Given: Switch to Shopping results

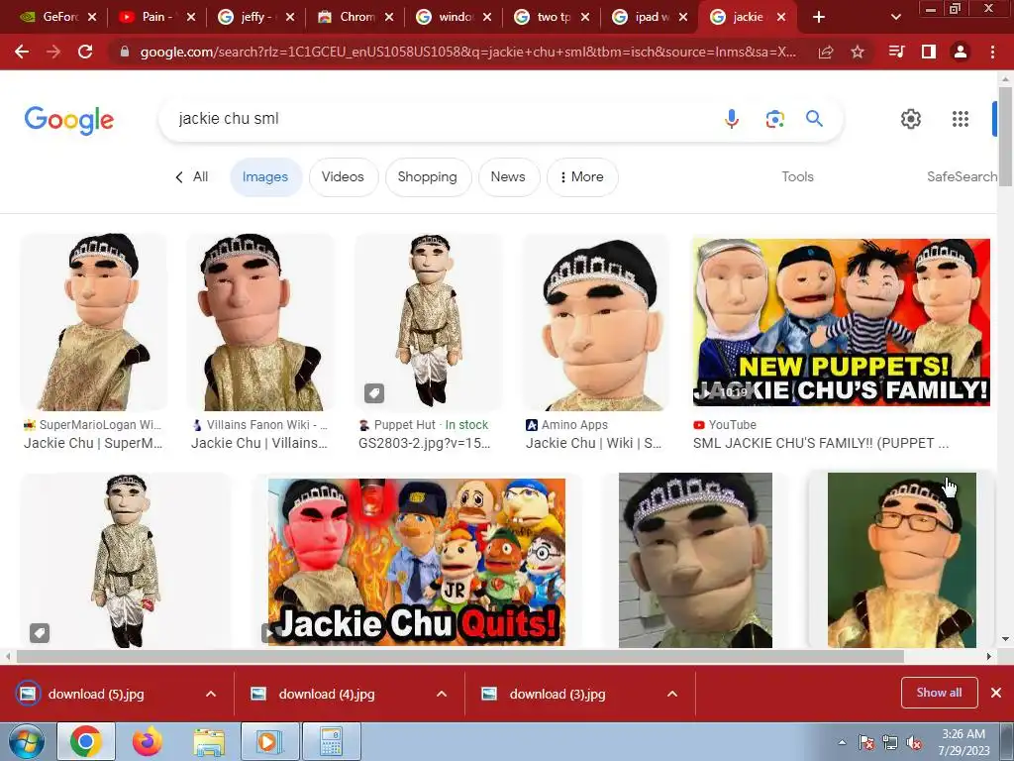Looking at the screenshot, I should [428, 176].
